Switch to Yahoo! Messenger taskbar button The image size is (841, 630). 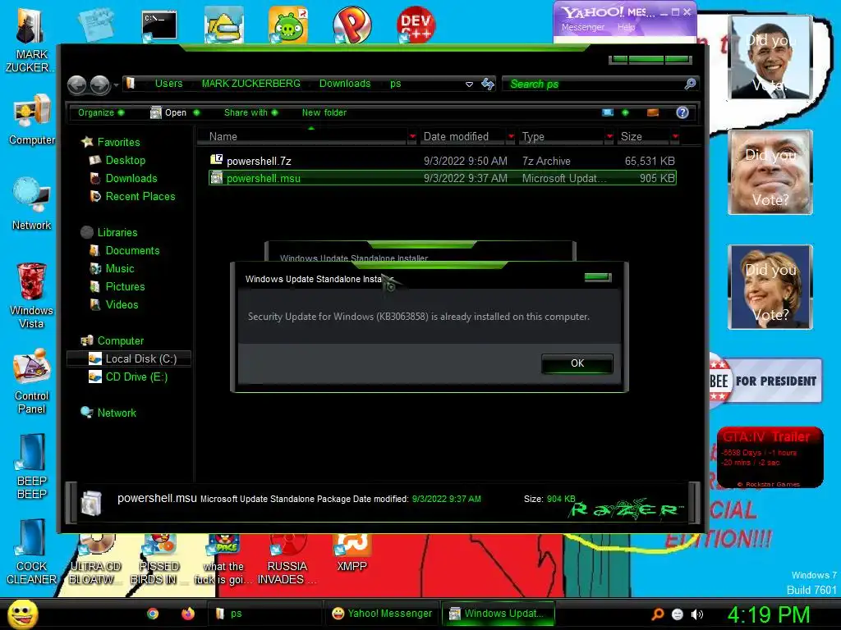point(382,614)
